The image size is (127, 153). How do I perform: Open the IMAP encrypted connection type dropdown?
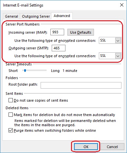(110, 41)
